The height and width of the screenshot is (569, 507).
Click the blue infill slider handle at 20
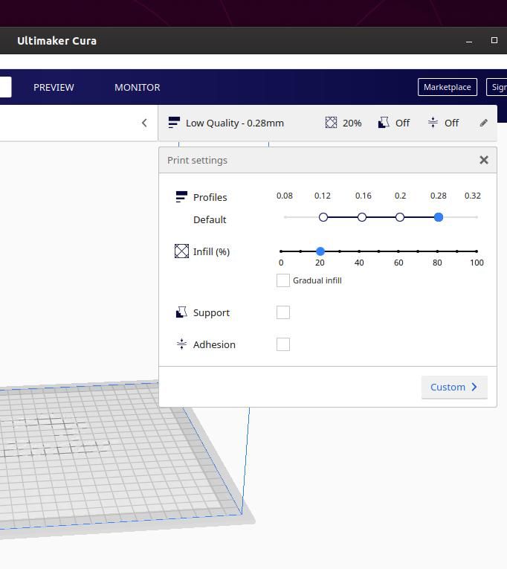tap(320, 251)
